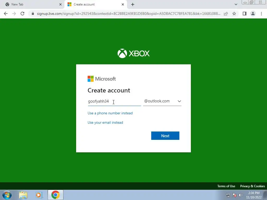Open the network tray icon

pyautogui.click(x=228, y=195)
